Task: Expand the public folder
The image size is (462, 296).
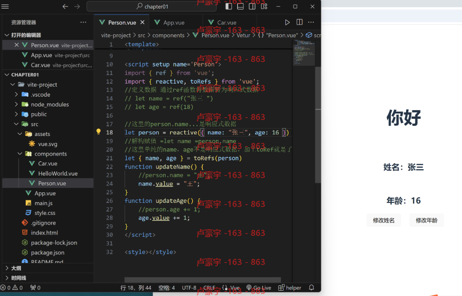Action: pyautogui.click(x=16, y=114)
